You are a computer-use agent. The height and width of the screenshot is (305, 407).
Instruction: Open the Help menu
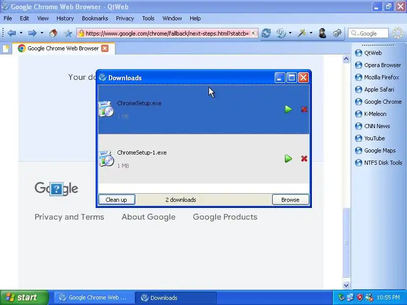point(195,18)
